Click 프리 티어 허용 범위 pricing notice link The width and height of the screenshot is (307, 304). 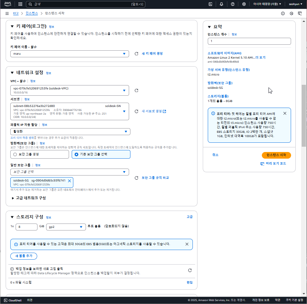click(22, 138)
